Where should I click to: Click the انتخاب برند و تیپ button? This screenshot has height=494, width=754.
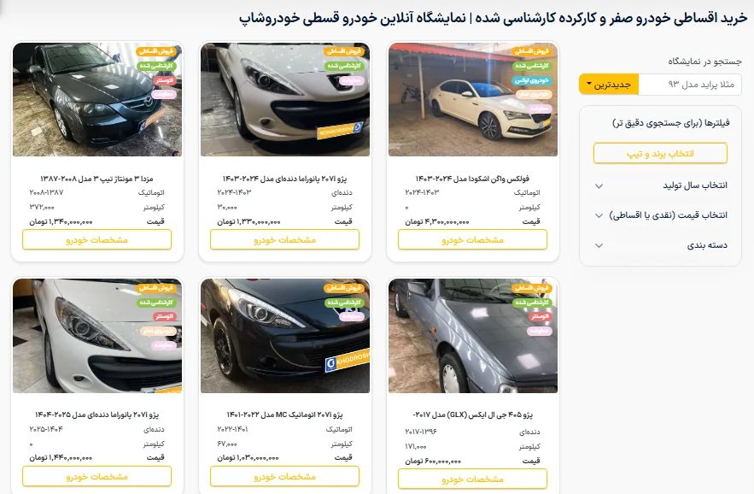tap(660, 154)
